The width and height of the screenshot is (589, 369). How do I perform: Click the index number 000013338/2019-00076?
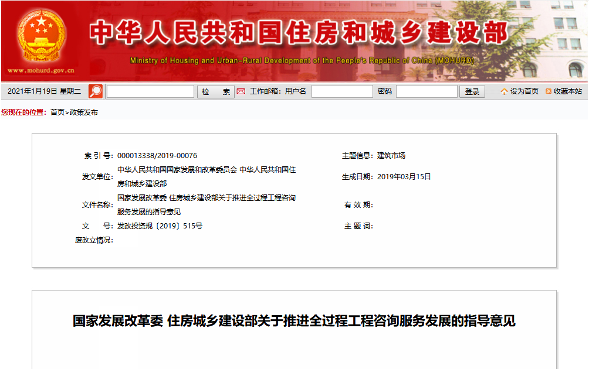157,156
